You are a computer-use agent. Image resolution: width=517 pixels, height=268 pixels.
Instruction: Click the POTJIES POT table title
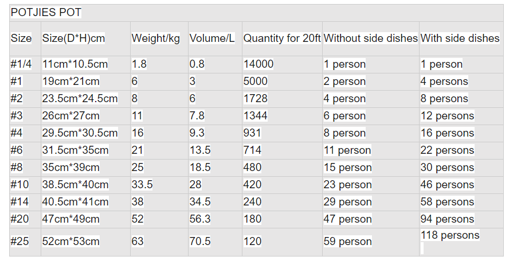point(45,13)
